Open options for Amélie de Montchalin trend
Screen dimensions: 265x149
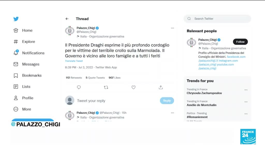pyautogui.click(x=246, y=102)
